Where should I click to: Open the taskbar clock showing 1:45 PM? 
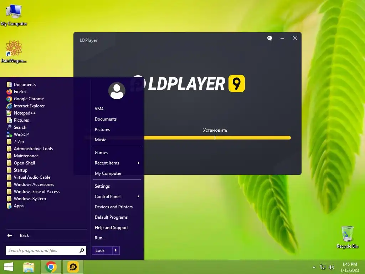(x=350, y=267)
